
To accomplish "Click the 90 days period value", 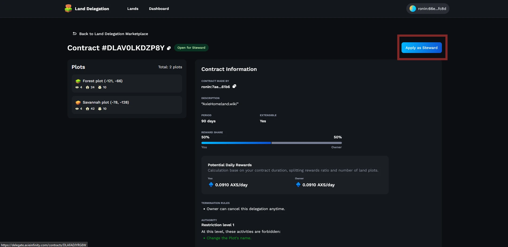I will tap(208, 121).
